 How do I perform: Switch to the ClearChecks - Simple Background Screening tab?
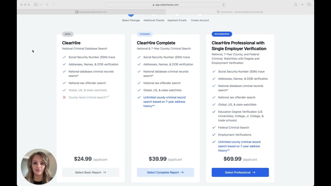click(x=240, y=12)
